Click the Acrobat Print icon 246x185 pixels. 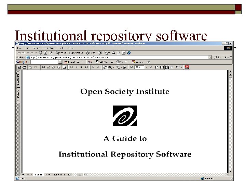(x=24, y=67)
